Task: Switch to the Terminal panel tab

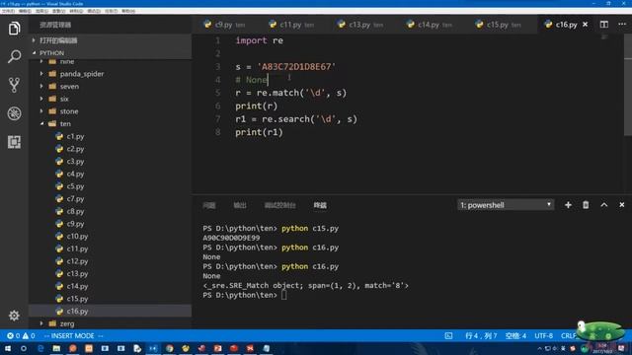Action: [x=320, y=205]
